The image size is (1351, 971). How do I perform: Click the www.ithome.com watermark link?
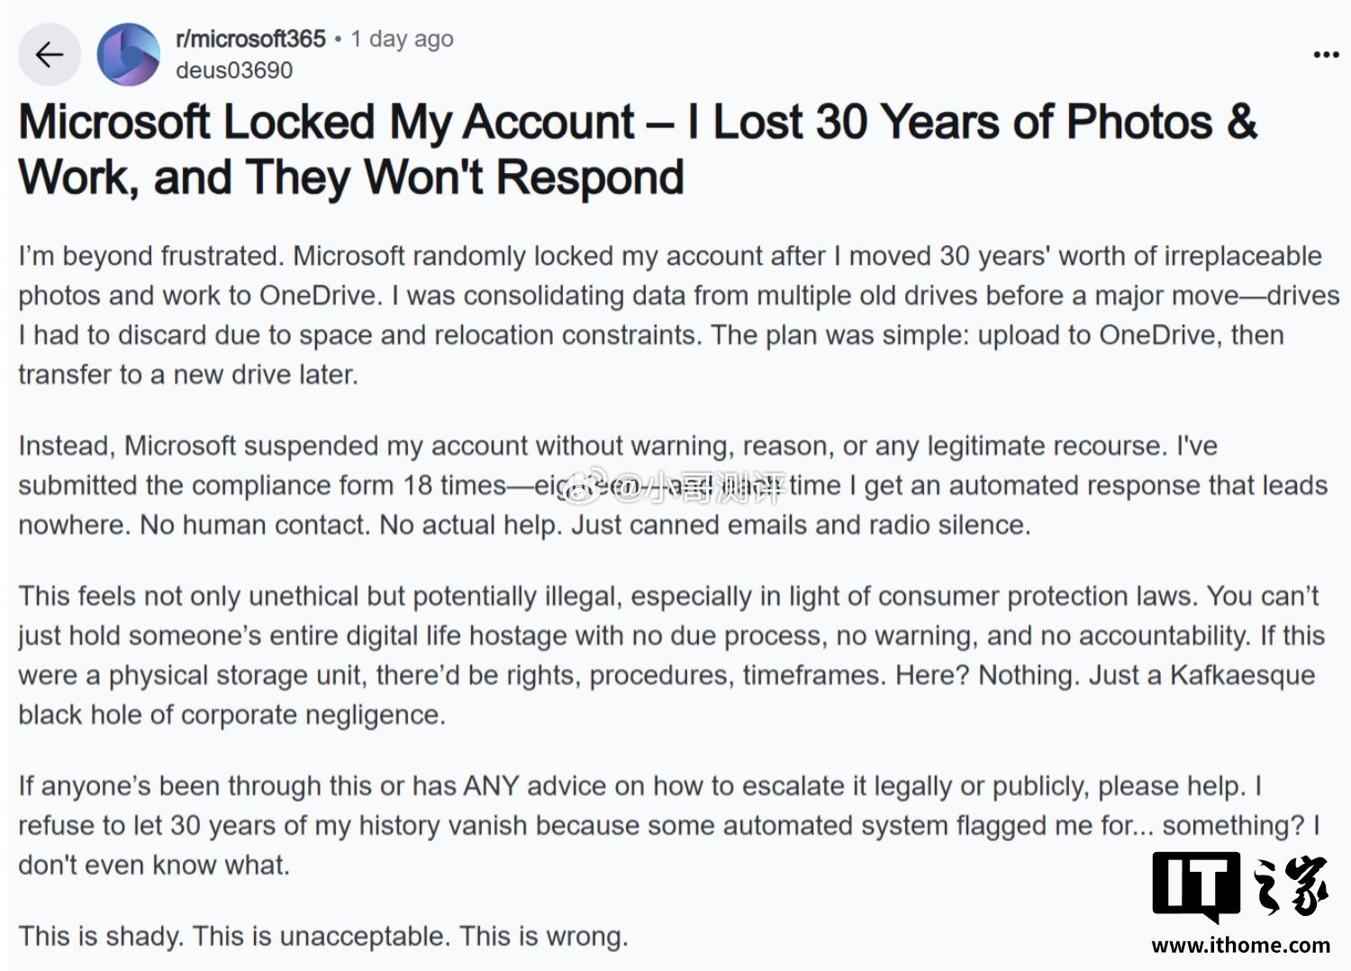click(x=1240, y=945)
